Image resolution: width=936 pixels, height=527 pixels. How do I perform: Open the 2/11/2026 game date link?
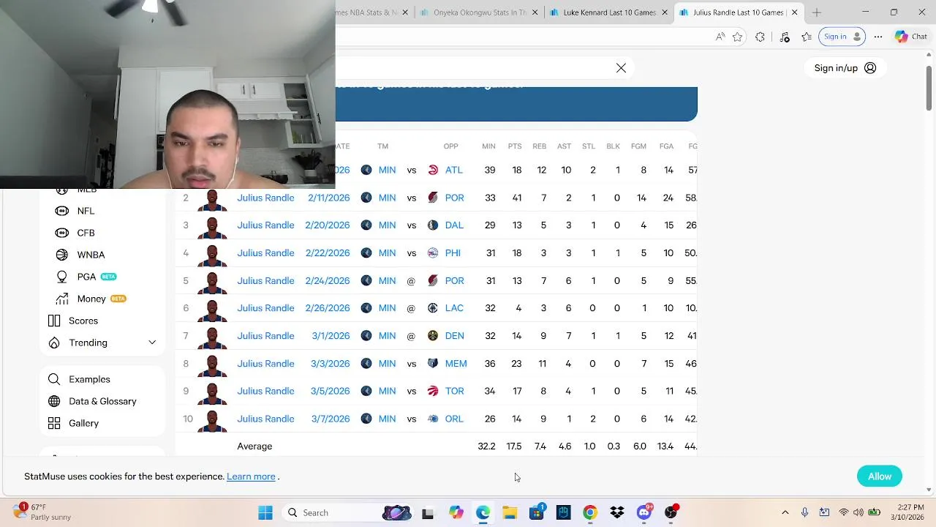328,198
